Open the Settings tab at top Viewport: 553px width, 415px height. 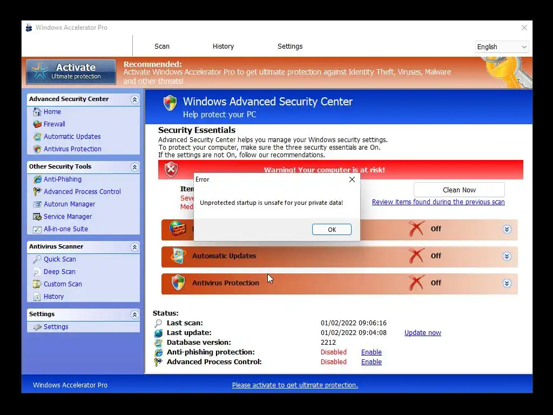click(290, 46)
